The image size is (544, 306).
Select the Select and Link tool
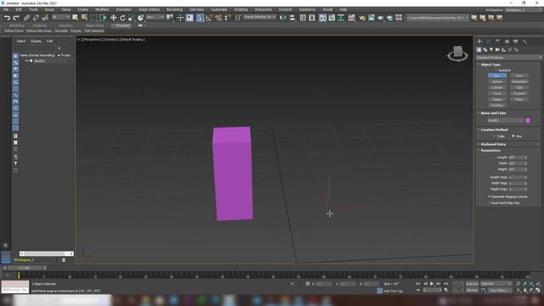tap(26, 18)
